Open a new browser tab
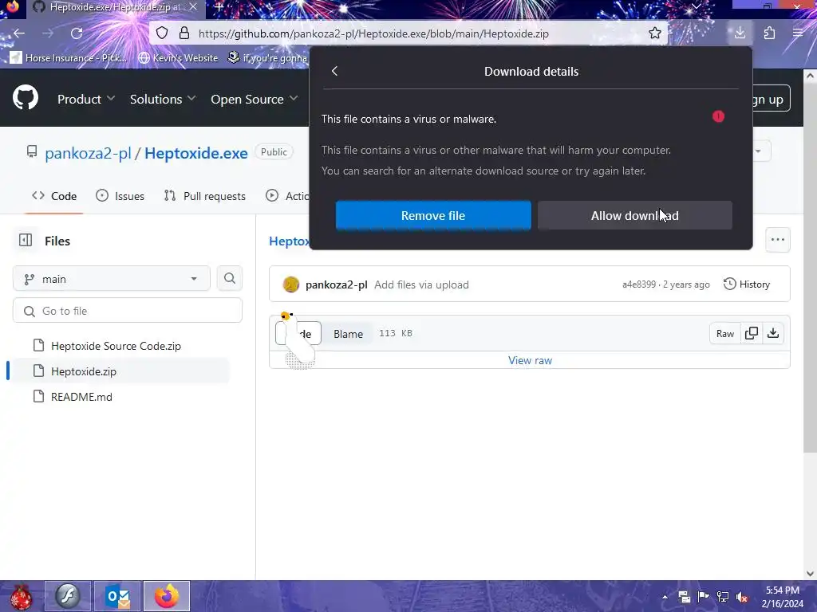Image resolution: width=817 pixels, height=612 pixels. 219,7
